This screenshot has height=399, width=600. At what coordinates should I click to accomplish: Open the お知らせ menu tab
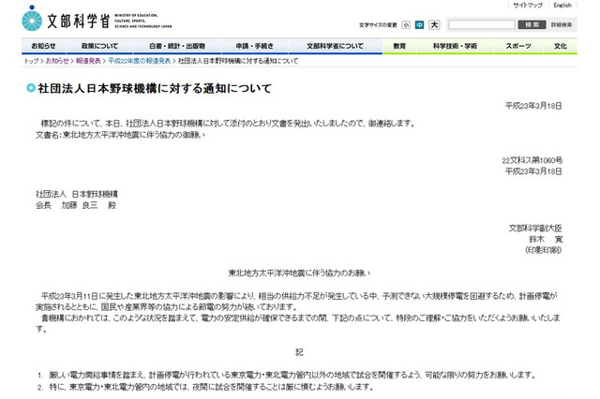pos(44,46)
